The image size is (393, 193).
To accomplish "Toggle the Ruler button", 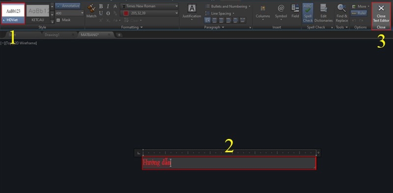I will tap(359, 13).
